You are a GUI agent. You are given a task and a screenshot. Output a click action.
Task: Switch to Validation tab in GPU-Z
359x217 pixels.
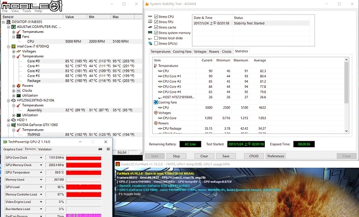45,149
